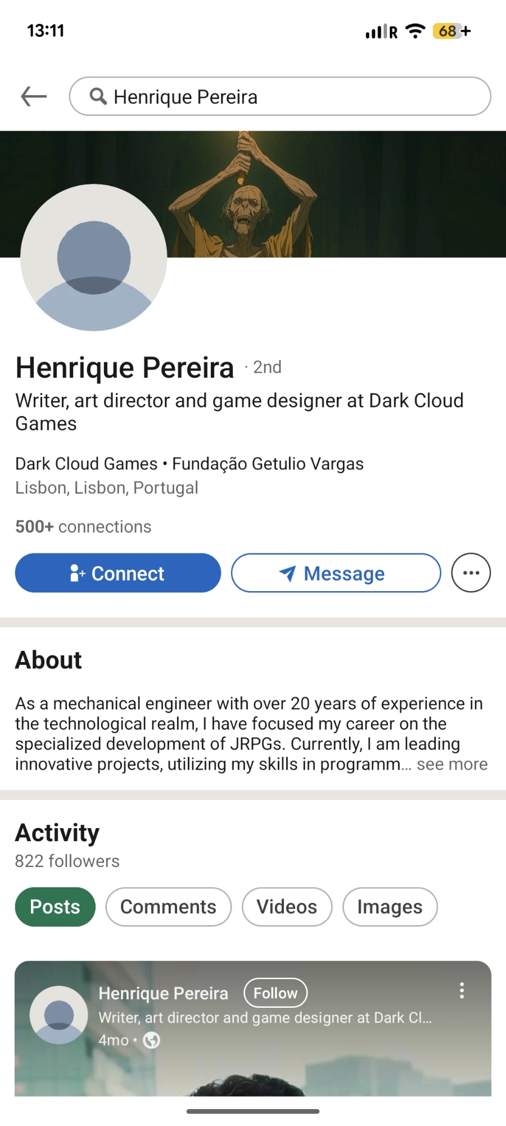Tap the globe visibility icon on post
This screenshot has height=1126, width=506.
click(152, 1040)
